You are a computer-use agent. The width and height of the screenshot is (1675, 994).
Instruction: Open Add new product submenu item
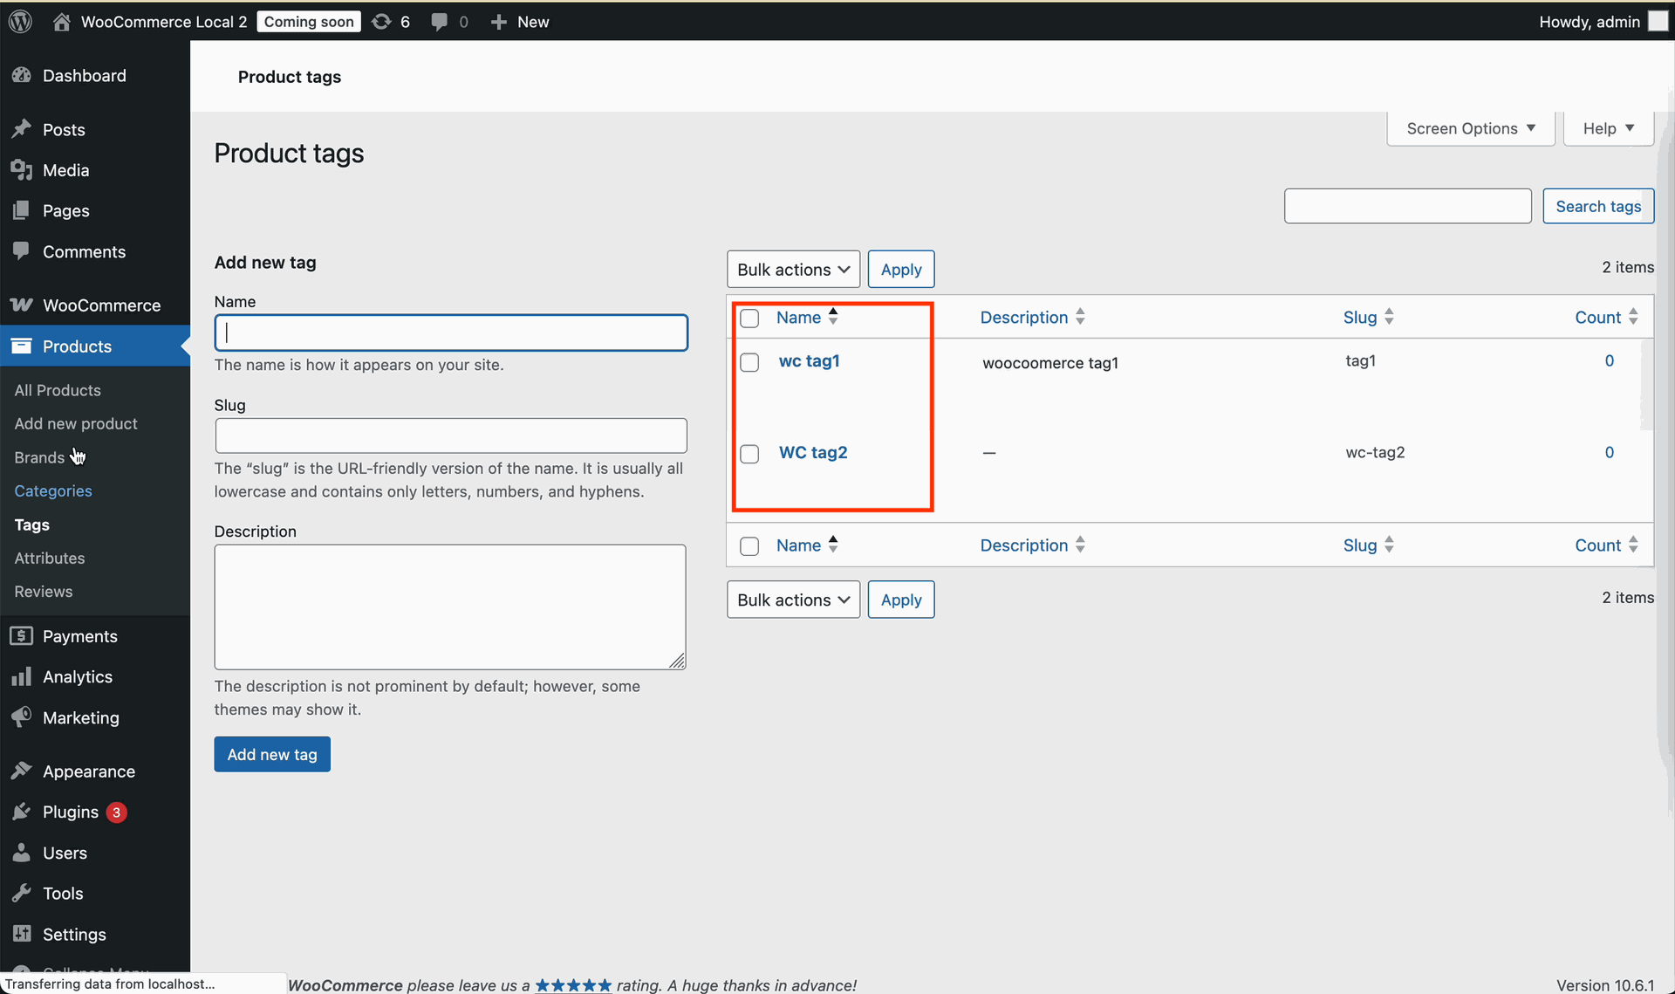click(76, 423)
